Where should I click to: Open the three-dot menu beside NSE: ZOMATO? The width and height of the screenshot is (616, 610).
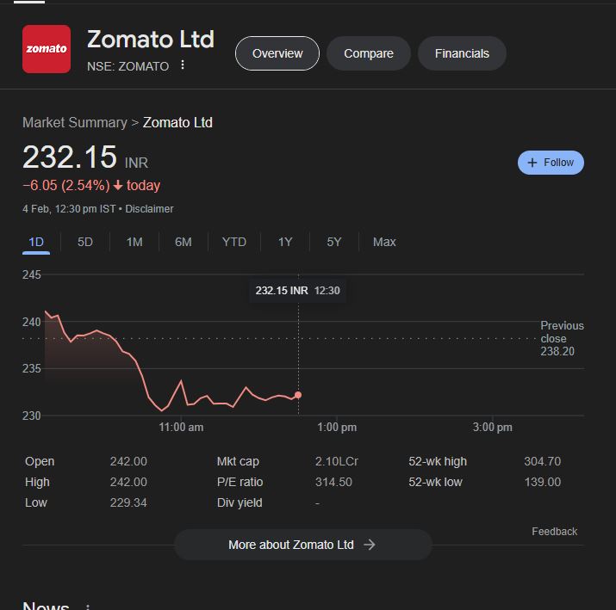[183, 65]
